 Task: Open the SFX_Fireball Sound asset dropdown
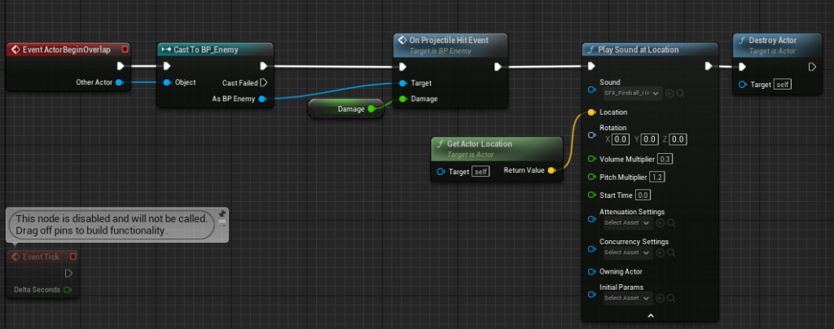(x=632, y=94)
